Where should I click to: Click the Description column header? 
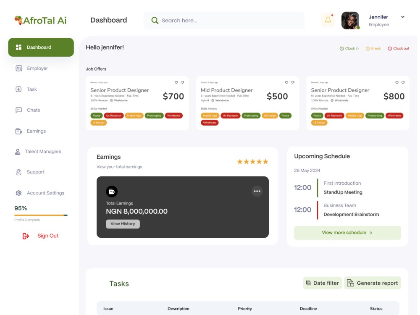(178, 309)
